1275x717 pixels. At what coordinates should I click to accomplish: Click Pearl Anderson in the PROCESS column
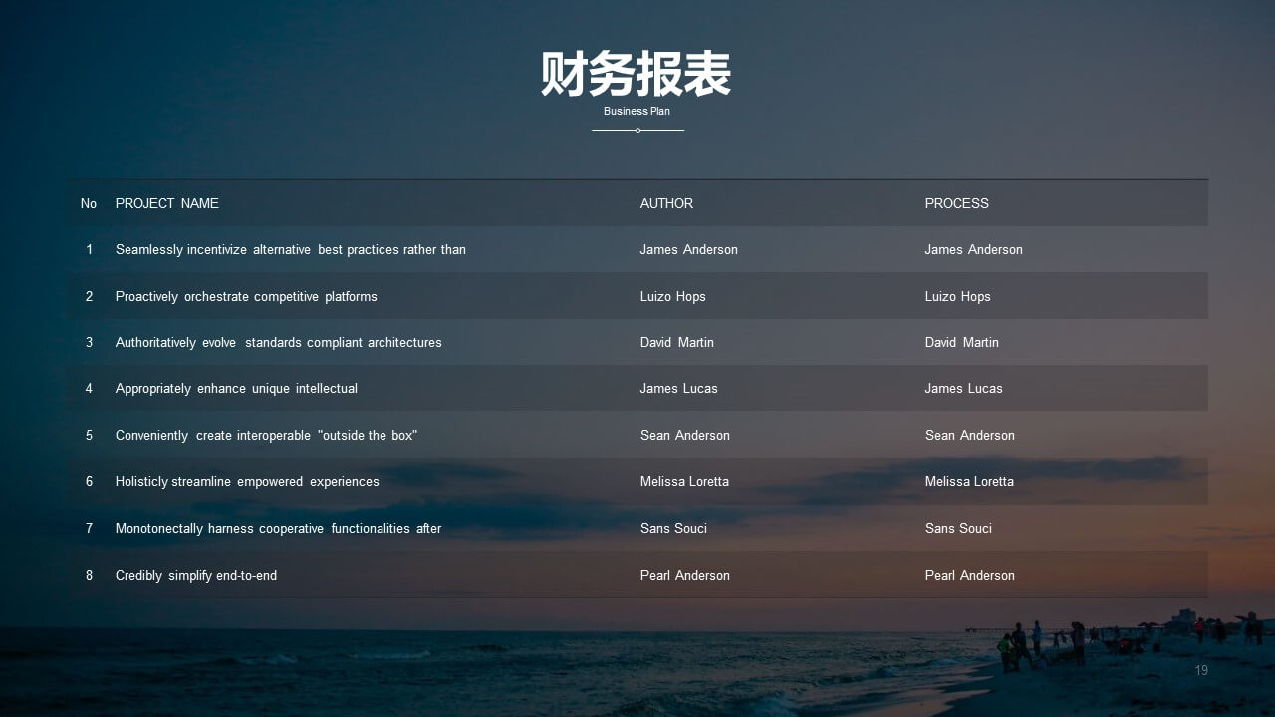pyautogui.click(x=970, y=575)
